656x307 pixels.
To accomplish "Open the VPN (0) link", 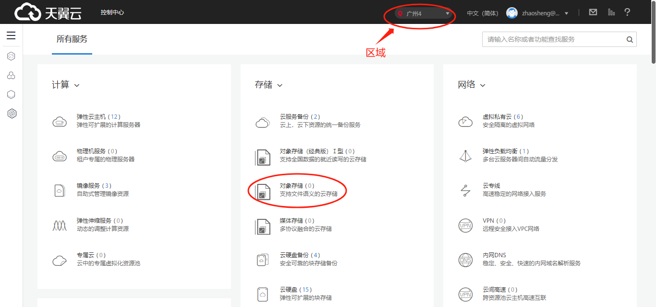I will [494, 220].
